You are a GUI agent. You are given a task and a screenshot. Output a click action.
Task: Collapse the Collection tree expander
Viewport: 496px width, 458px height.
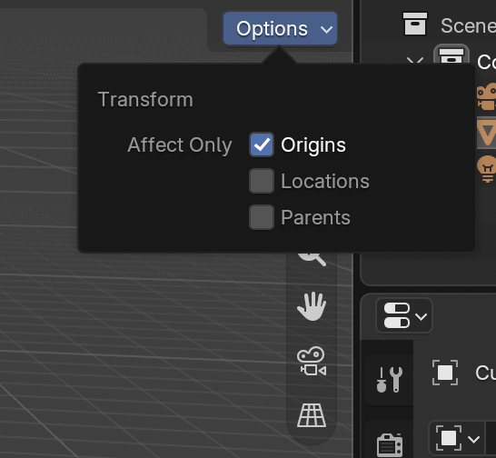pos(415,60)
